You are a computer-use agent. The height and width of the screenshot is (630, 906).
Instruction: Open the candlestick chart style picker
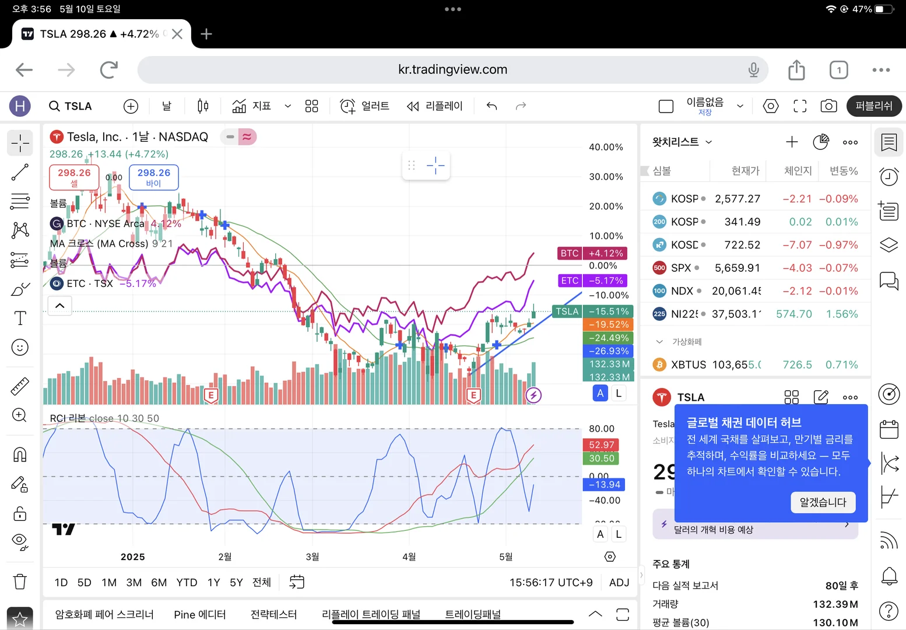(203, 106)
